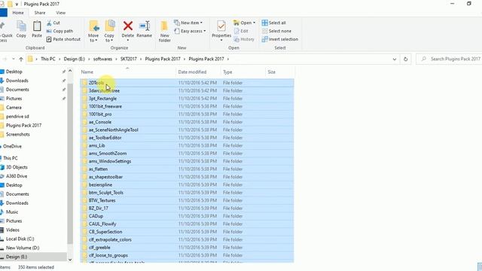Click the Name column header
Viewport: 482px width, 271px height.
click(x=127, y=72)
